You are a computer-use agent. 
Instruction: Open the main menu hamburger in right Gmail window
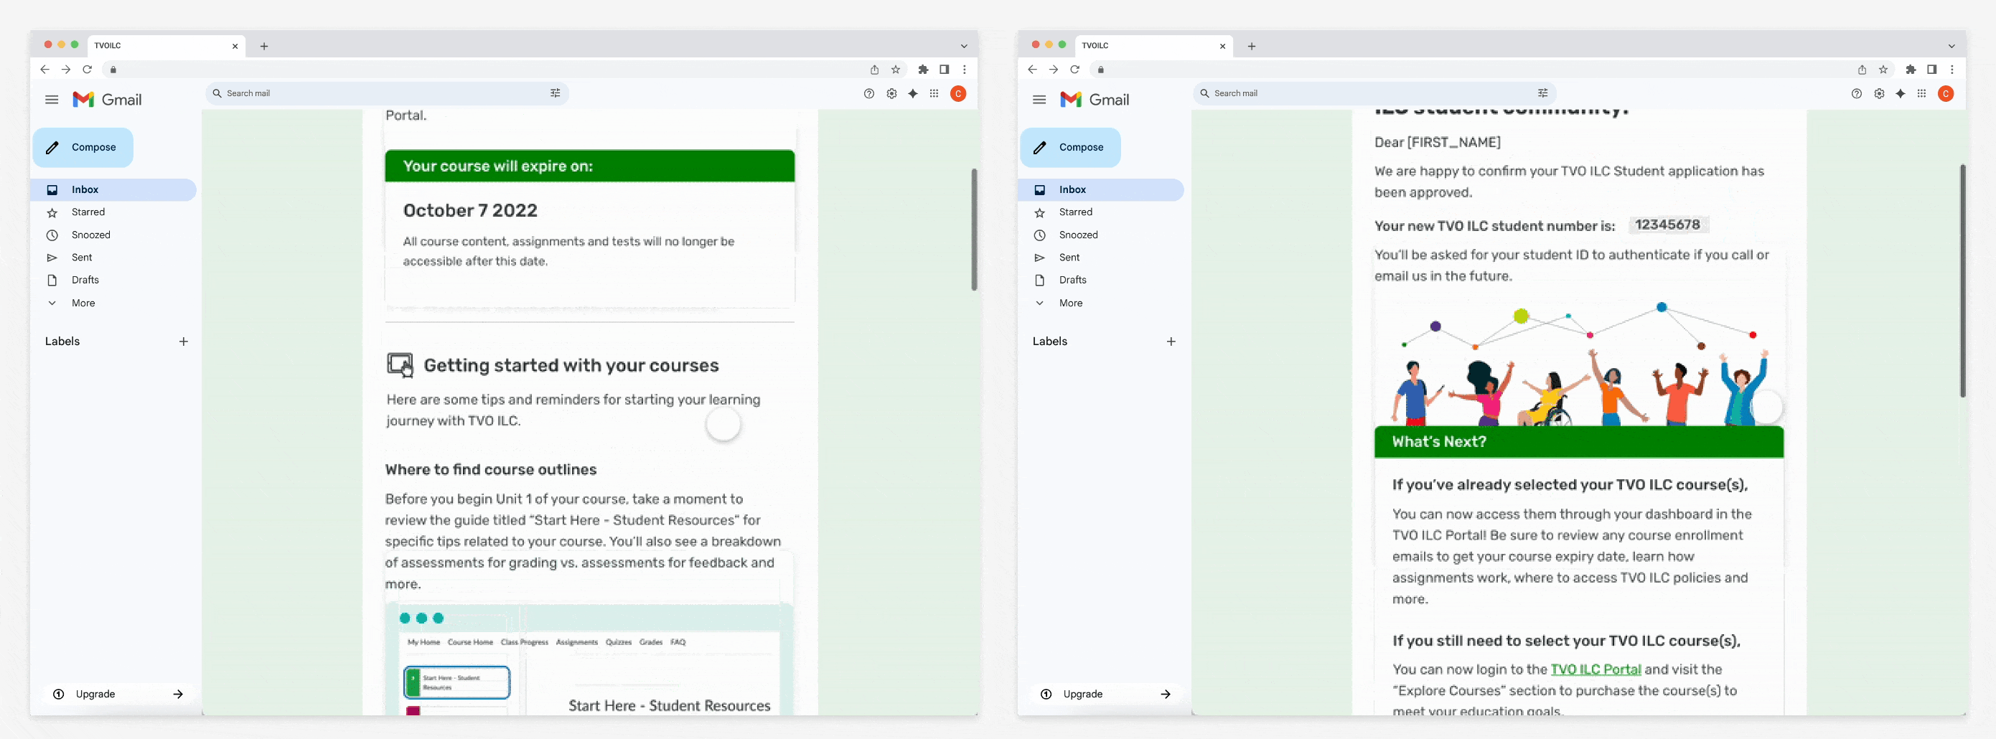click(1039, 100)
